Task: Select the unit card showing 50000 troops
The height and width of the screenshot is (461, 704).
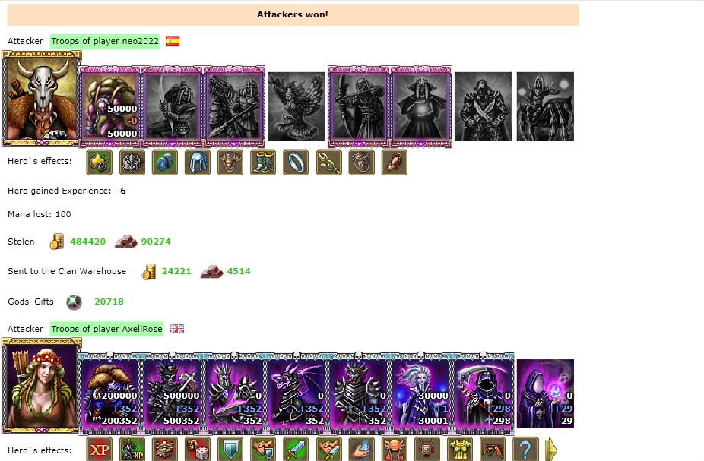Action: coord(110,107)
